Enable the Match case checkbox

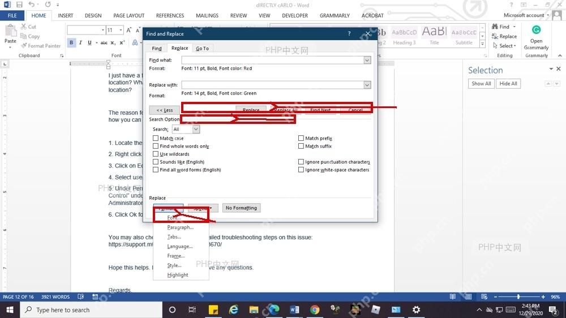(156, 138)
